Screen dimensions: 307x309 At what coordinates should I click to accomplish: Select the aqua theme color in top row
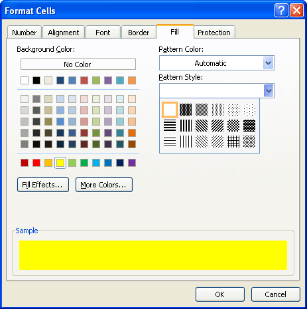tap(120, 80)
